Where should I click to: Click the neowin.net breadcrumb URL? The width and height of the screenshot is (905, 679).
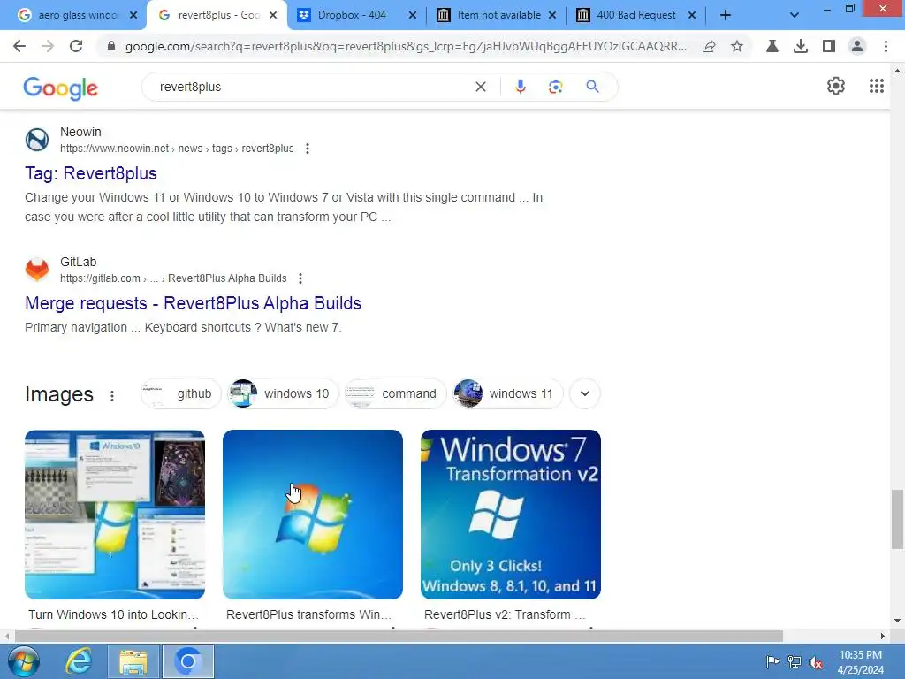click(x=177, y=149)
